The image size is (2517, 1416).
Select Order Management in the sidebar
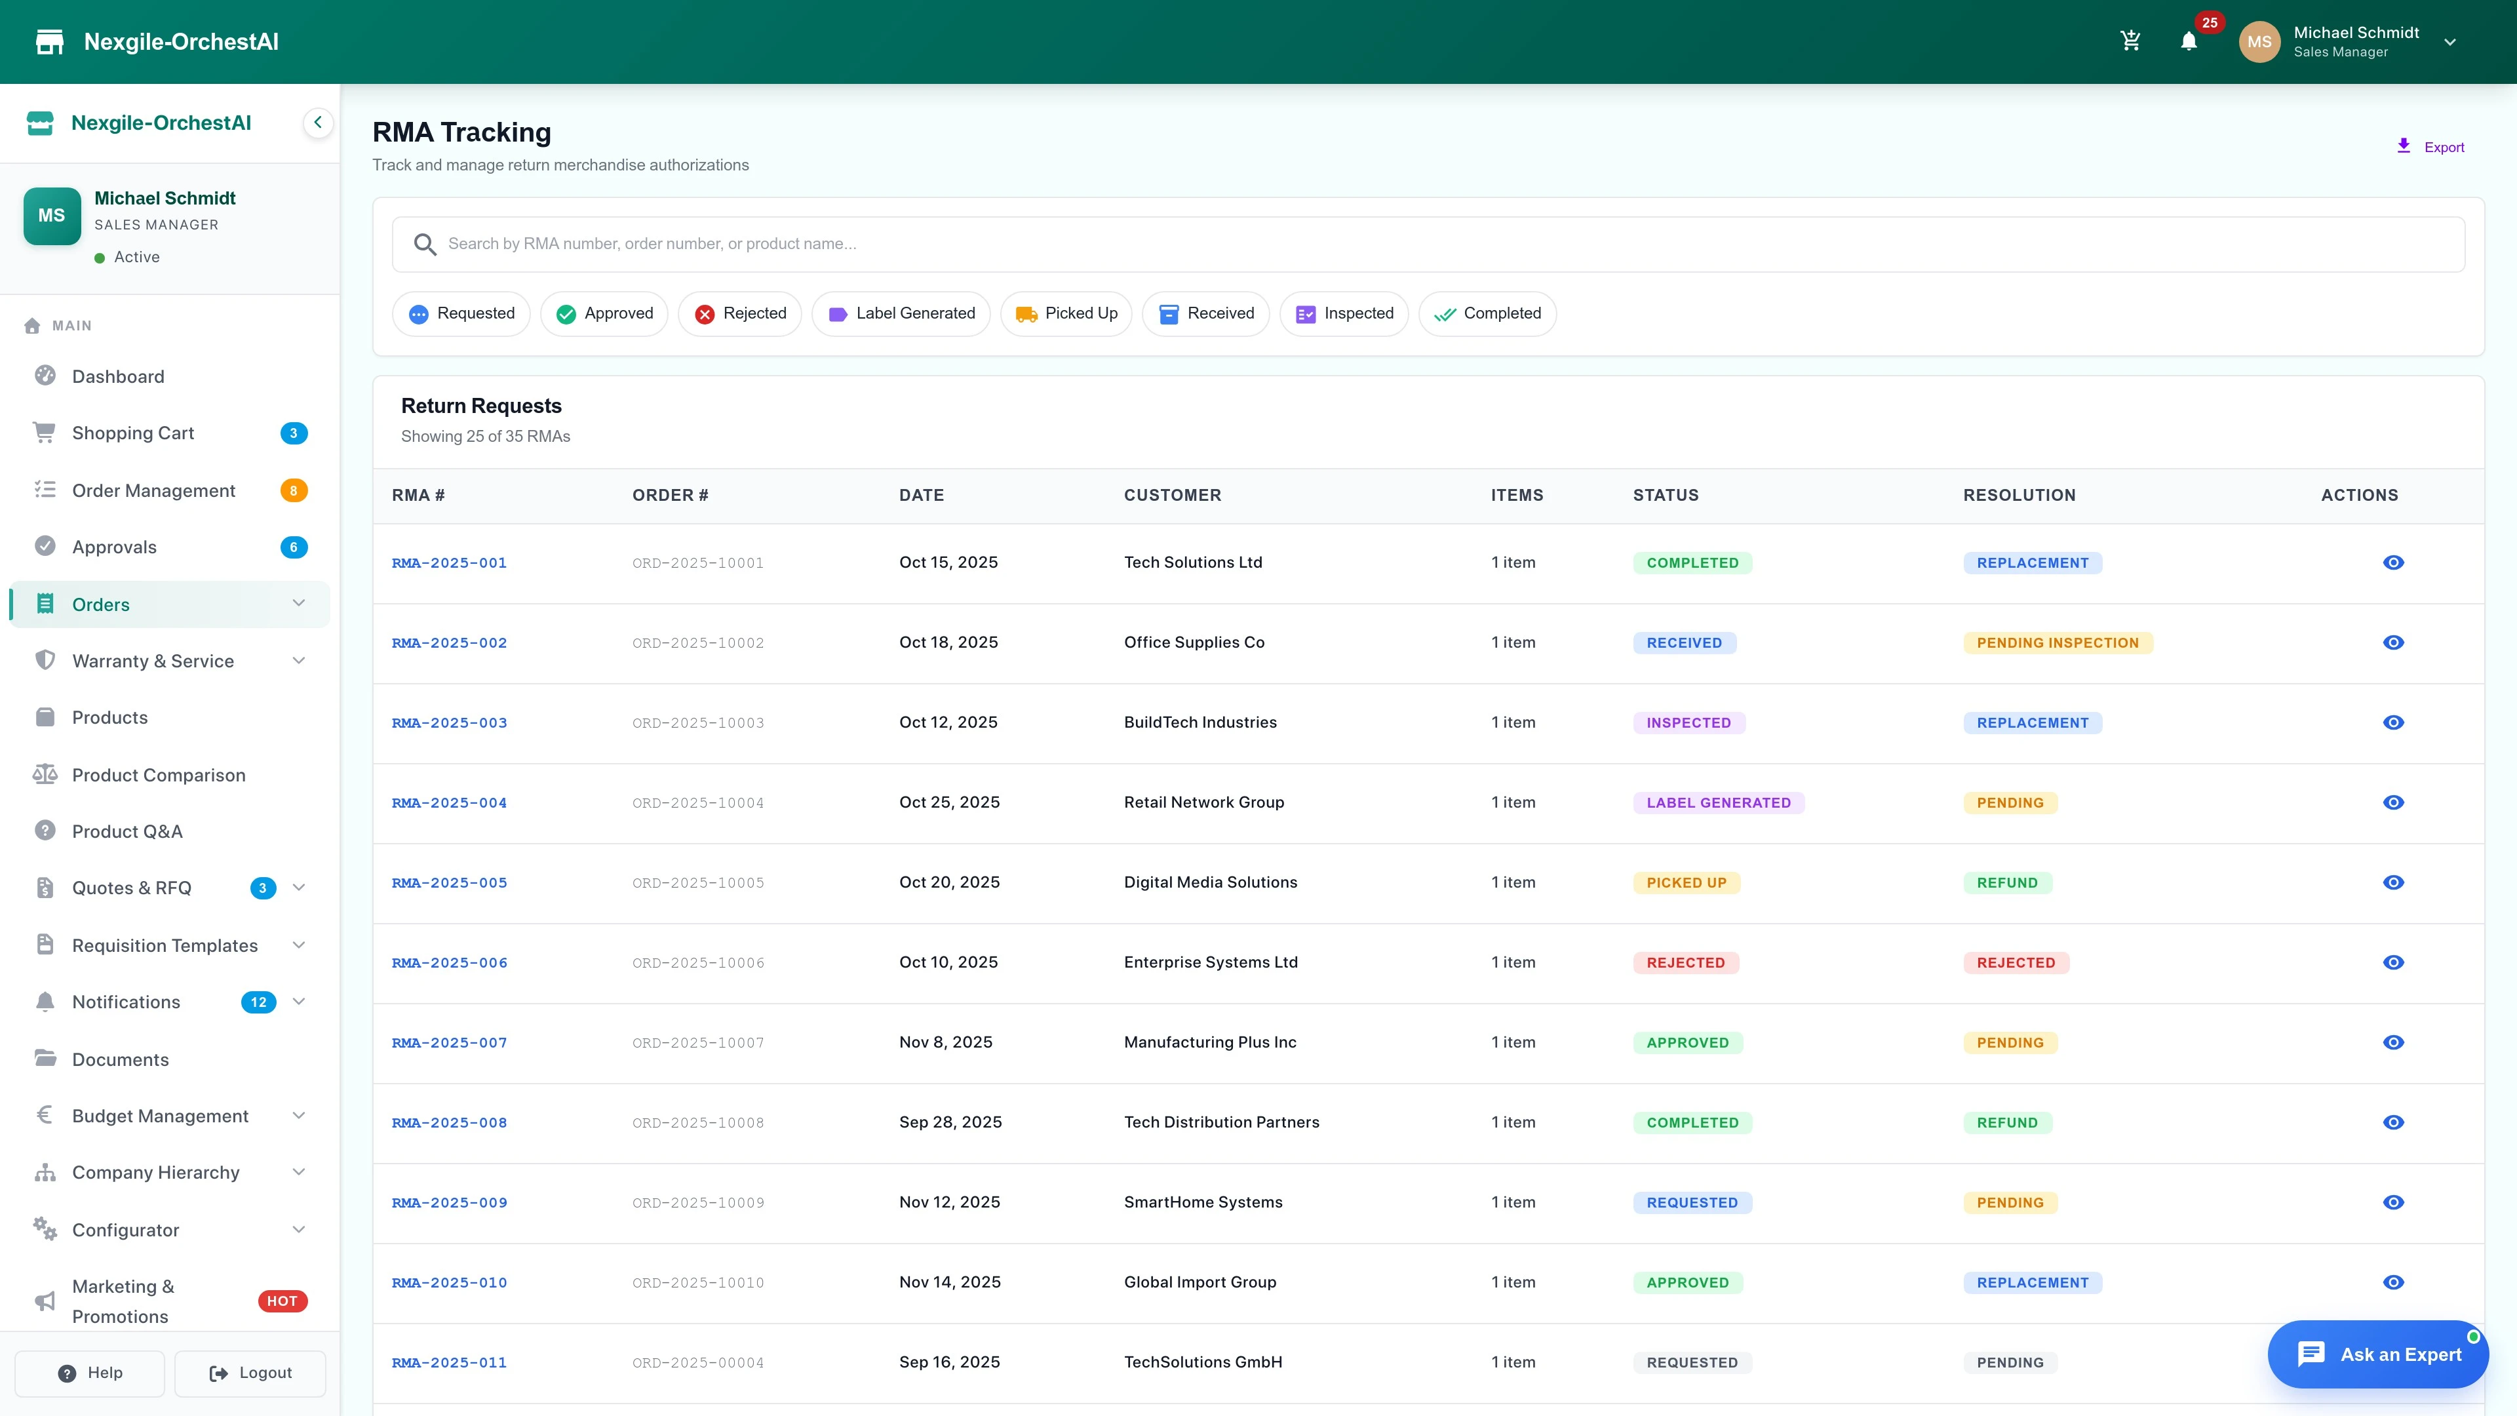click(155, 490)
